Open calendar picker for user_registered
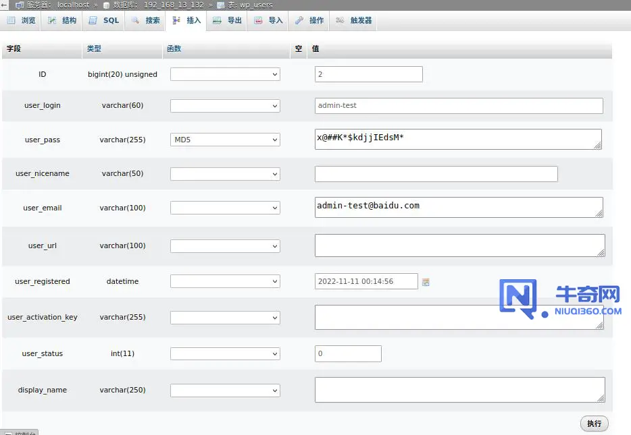Image resolution: width=631 pixels, height=435 pixels. [426, 282]
